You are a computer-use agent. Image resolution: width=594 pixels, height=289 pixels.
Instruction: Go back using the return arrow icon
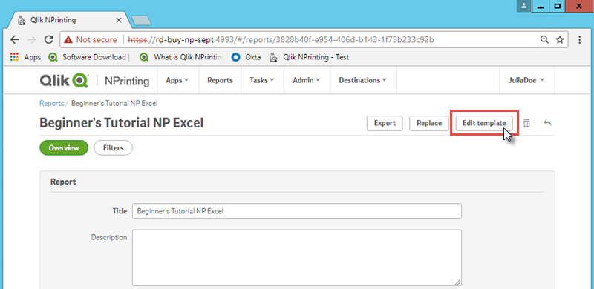tap(547, 123)
